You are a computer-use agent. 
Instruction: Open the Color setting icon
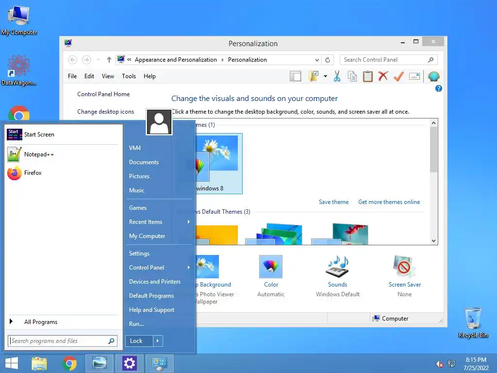pyautogui.click(x=271, y=267)
